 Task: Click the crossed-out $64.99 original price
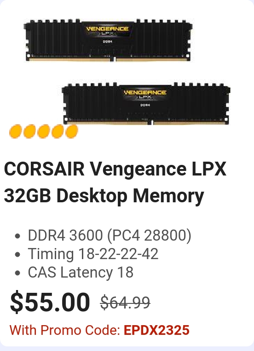[125, 303]
